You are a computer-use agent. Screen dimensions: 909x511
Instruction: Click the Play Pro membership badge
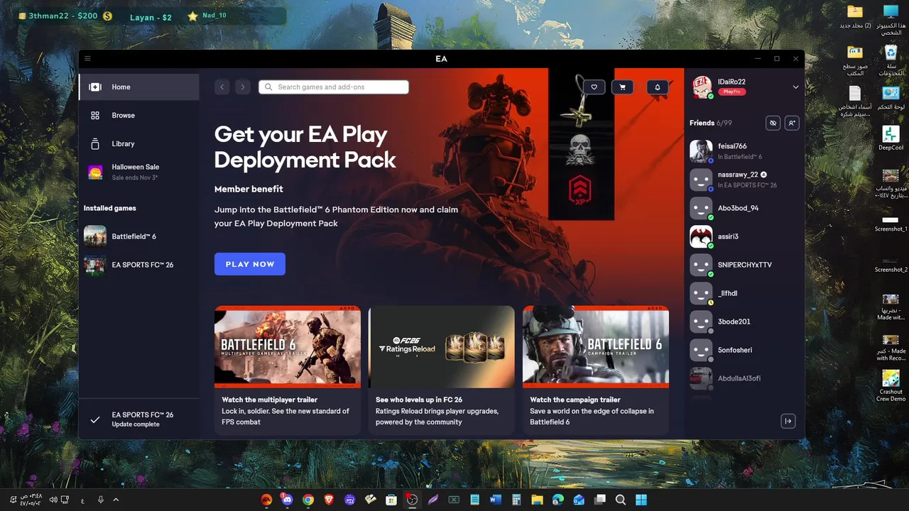click(x=731, y=92)
